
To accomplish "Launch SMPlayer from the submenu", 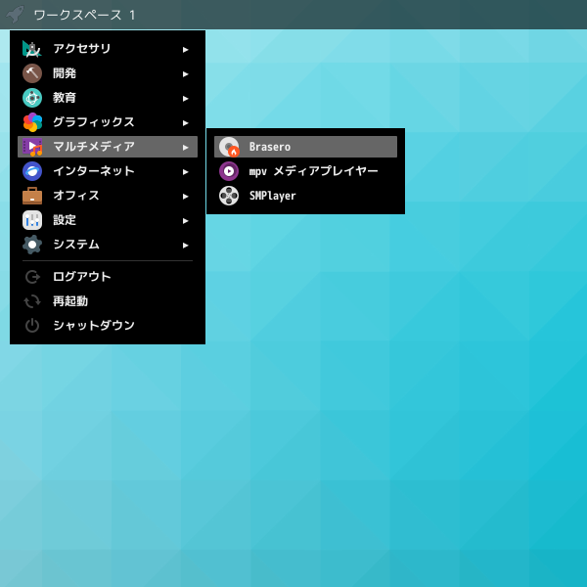I will tap(305, 196).
